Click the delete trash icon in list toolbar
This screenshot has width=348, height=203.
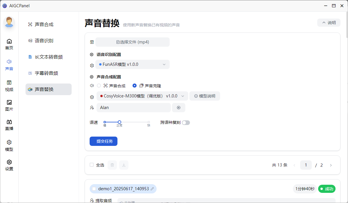pyautogui.click(x=112, y=165)
